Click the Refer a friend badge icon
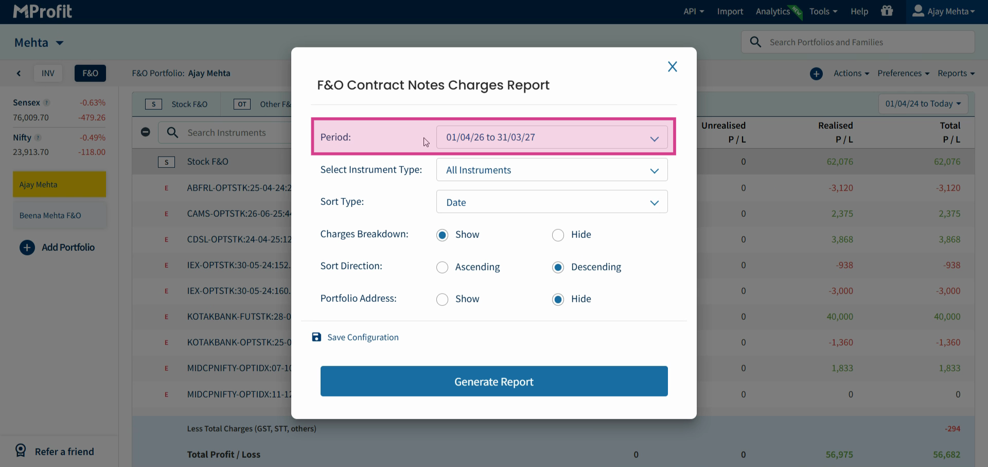The height and width of the screenshot is (467, 988). 21,451
